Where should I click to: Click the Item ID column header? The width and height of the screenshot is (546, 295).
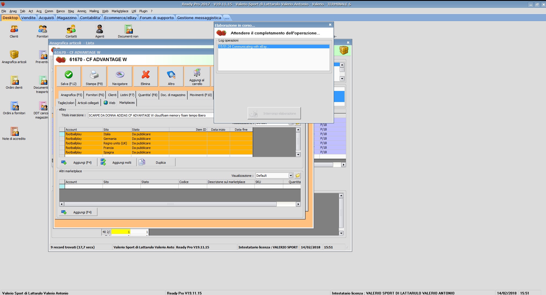pyautogui.click(x=188, y=130)
